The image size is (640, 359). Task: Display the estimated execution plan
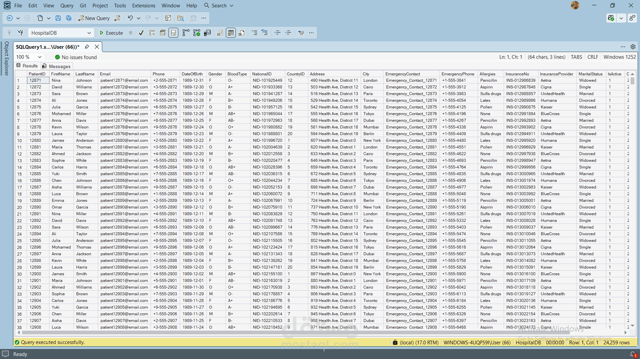pyautogui.click(x=152, y=33)
